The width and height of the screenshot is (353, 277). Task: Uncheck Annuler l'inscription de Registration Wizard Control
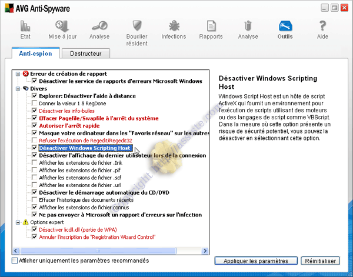[x=34, y=237]
